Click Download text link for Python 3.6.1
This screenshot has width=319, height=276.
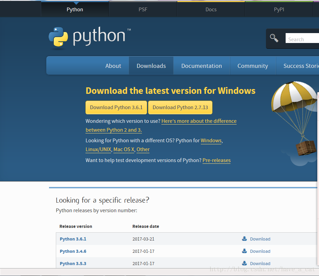pos(260,239)
